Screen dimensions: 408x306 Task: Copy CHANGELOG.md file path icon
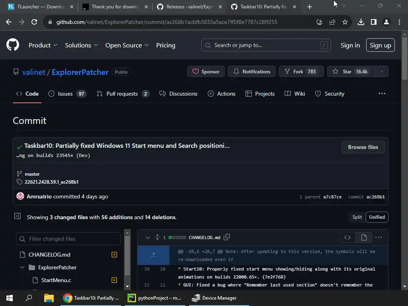click(227, 237)
